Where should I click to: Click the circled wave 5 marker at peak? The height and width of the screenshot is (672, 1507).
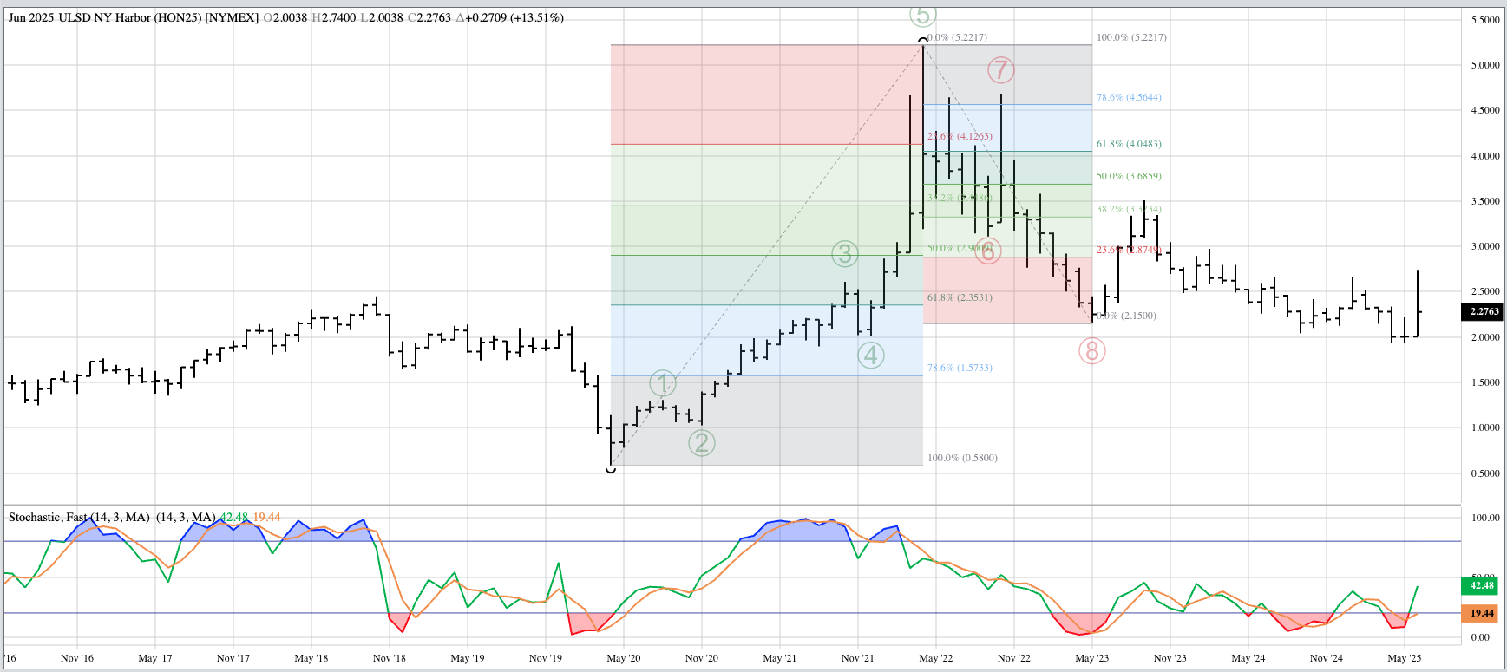922,16
